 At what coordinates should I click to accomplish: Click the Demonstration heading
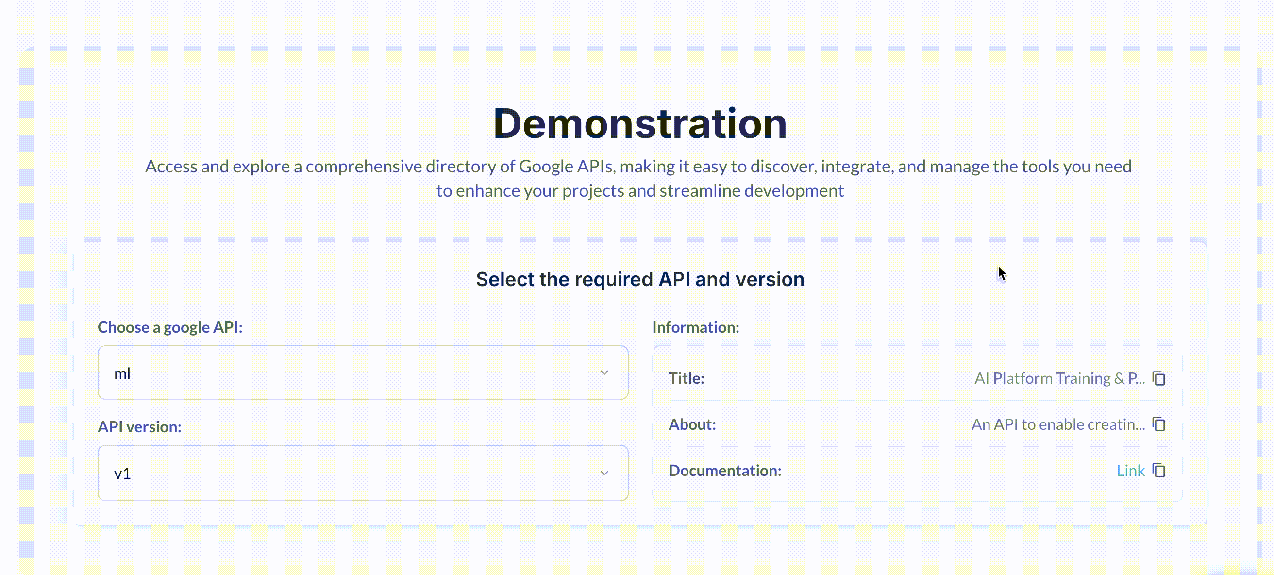640,124
